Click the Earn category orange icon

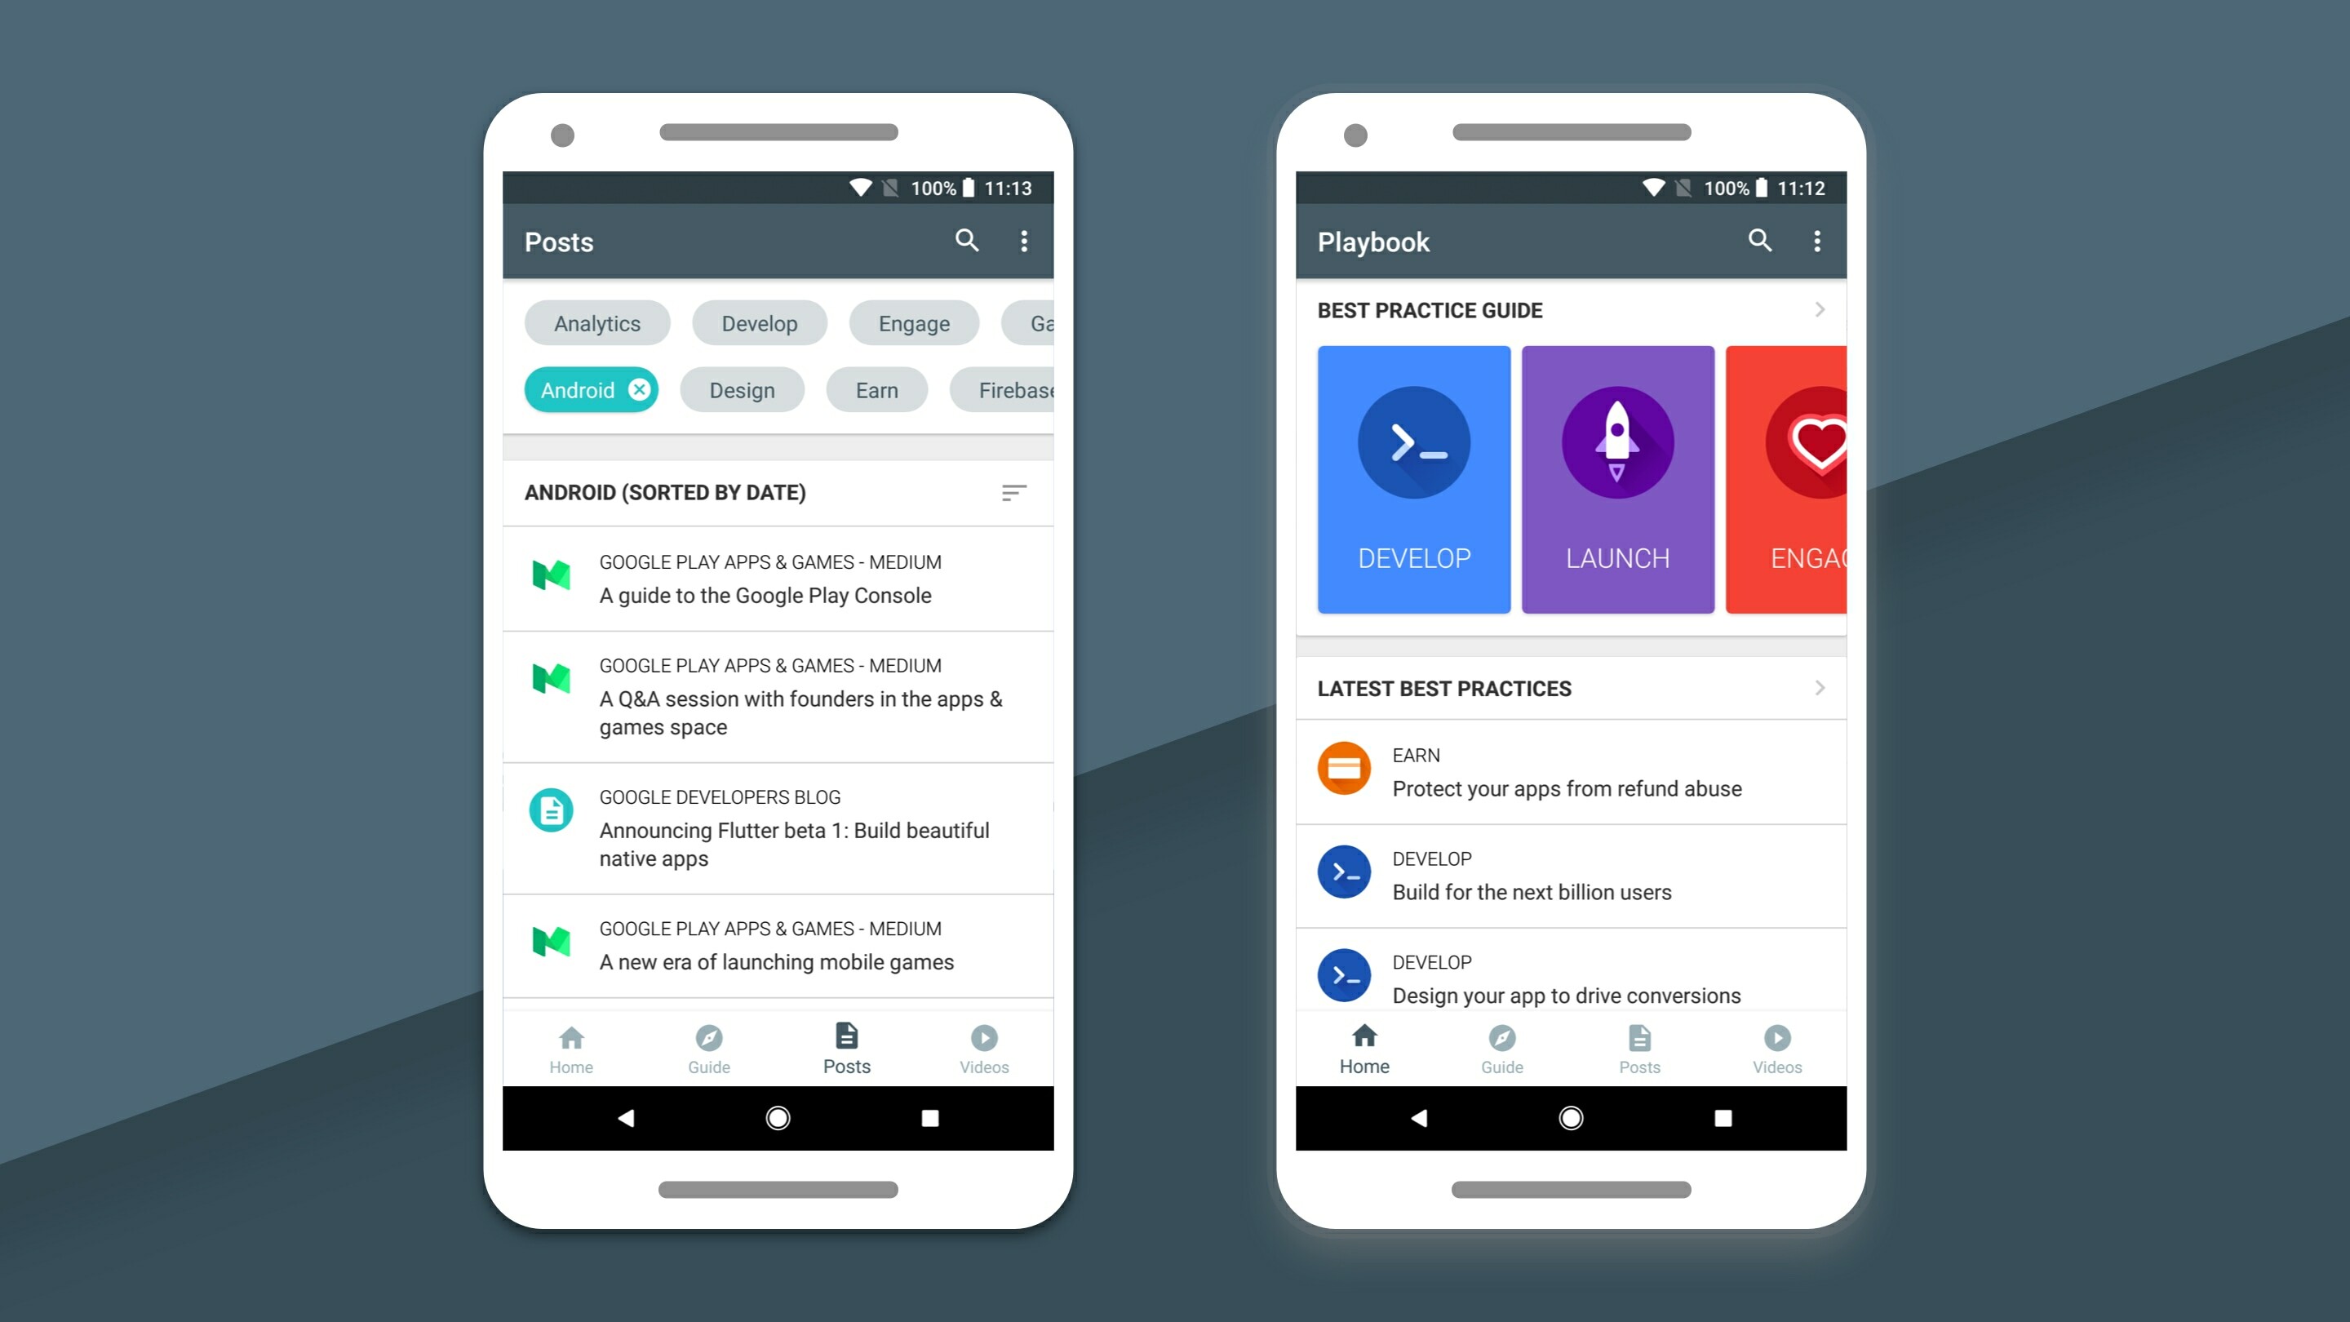1345,771
